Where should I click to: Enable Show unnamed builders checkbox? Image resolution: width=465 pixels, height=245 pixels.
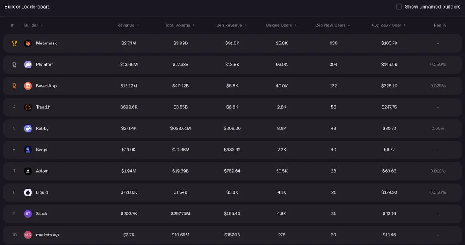(x=399, y=7)
